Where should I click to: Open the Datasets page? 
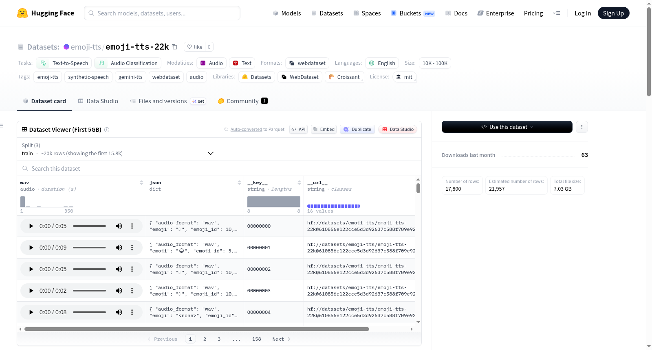pyautogui.click(x=327, y=13)
